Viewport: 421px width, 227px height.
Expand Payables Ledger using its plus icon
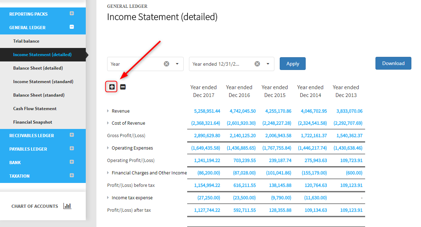[x=72, y=148]
